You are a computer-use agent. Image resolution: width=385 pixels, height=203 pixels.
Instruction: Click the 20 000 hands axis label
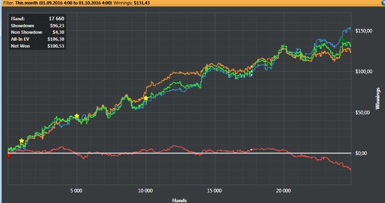283,191
